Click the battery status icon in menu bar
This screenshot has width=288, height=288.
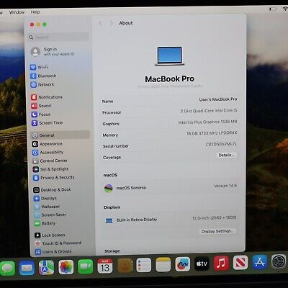[273, 9]
